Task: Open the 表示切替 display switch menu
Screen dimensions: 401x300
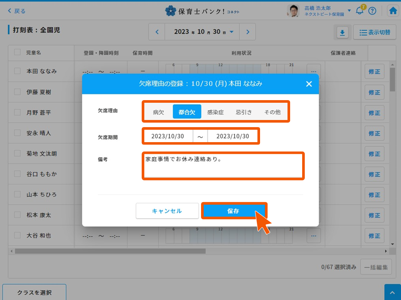Action: pos(374,33)
